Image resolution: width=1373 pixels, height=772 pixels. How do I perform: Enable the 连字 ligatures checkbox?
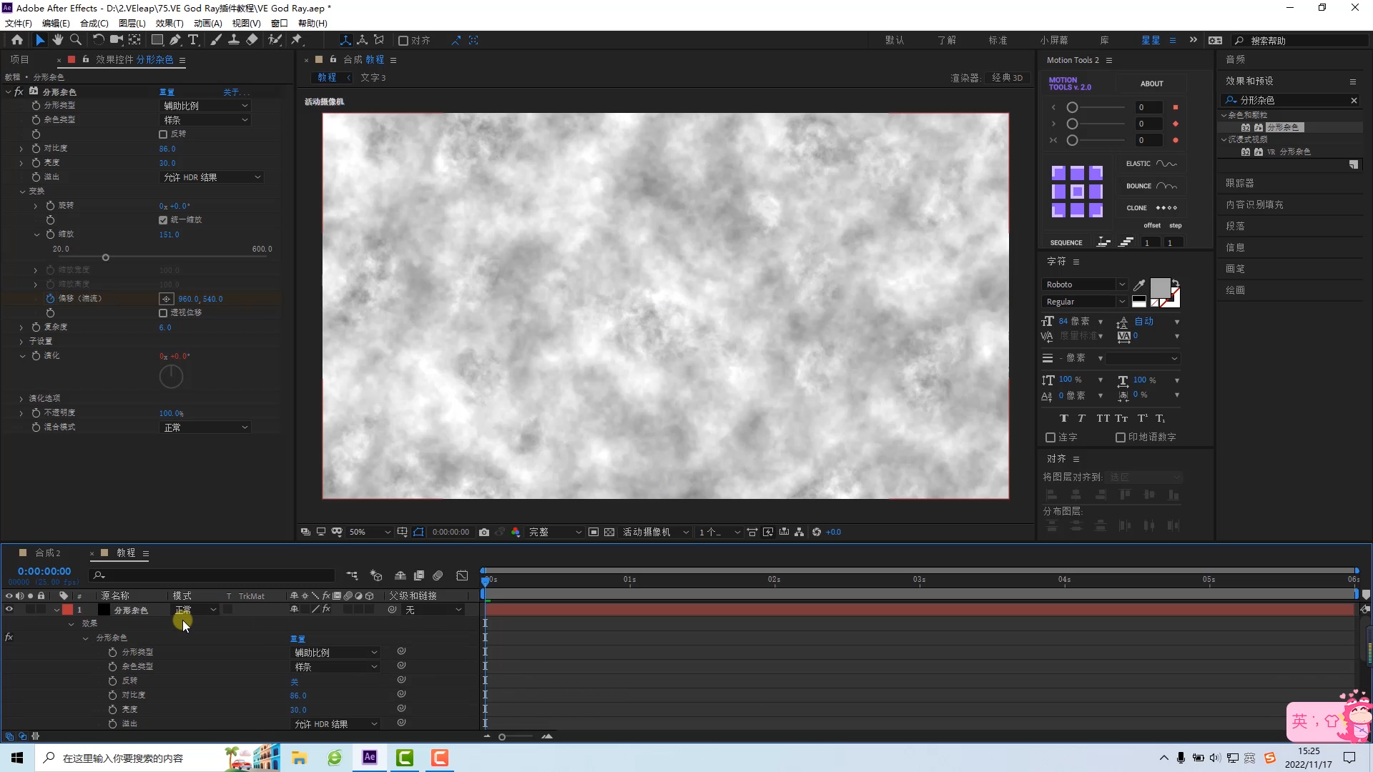click(1050, 437)
